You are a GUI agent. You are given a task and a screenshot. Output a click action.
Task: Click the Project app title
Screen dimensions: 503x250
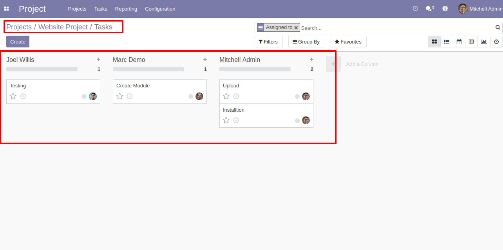click(32, 9)
